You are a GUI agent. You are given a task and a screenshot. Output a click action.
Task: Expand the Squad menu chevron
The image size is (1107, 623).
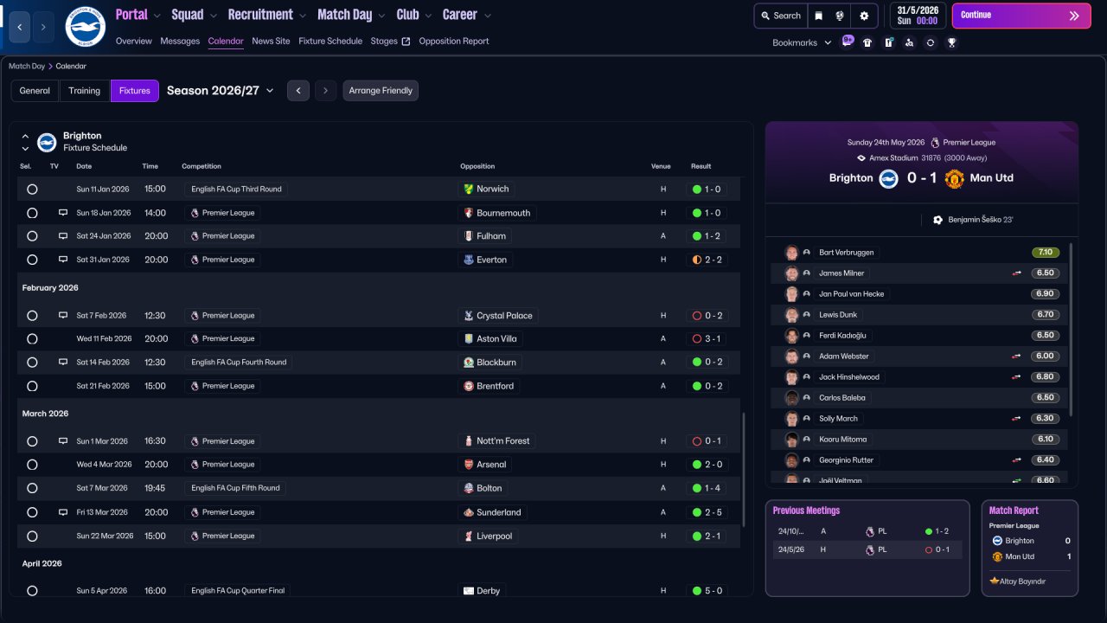pos(213,16)
